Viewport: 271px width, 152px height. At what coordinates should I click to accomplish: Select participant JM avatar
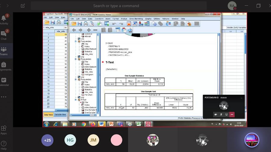93,140
